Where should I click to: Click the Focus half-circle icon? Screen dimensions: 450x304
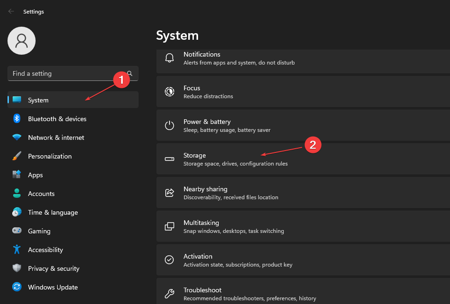(169, 91)
